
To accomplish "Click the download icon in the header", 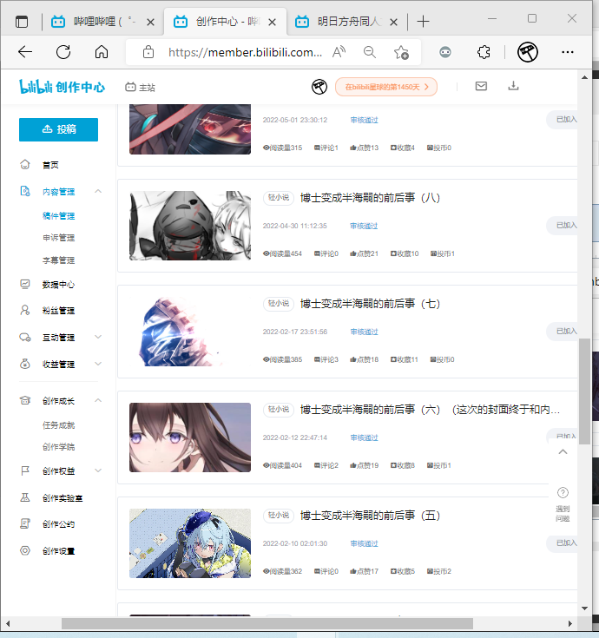I will pos(513,86).
